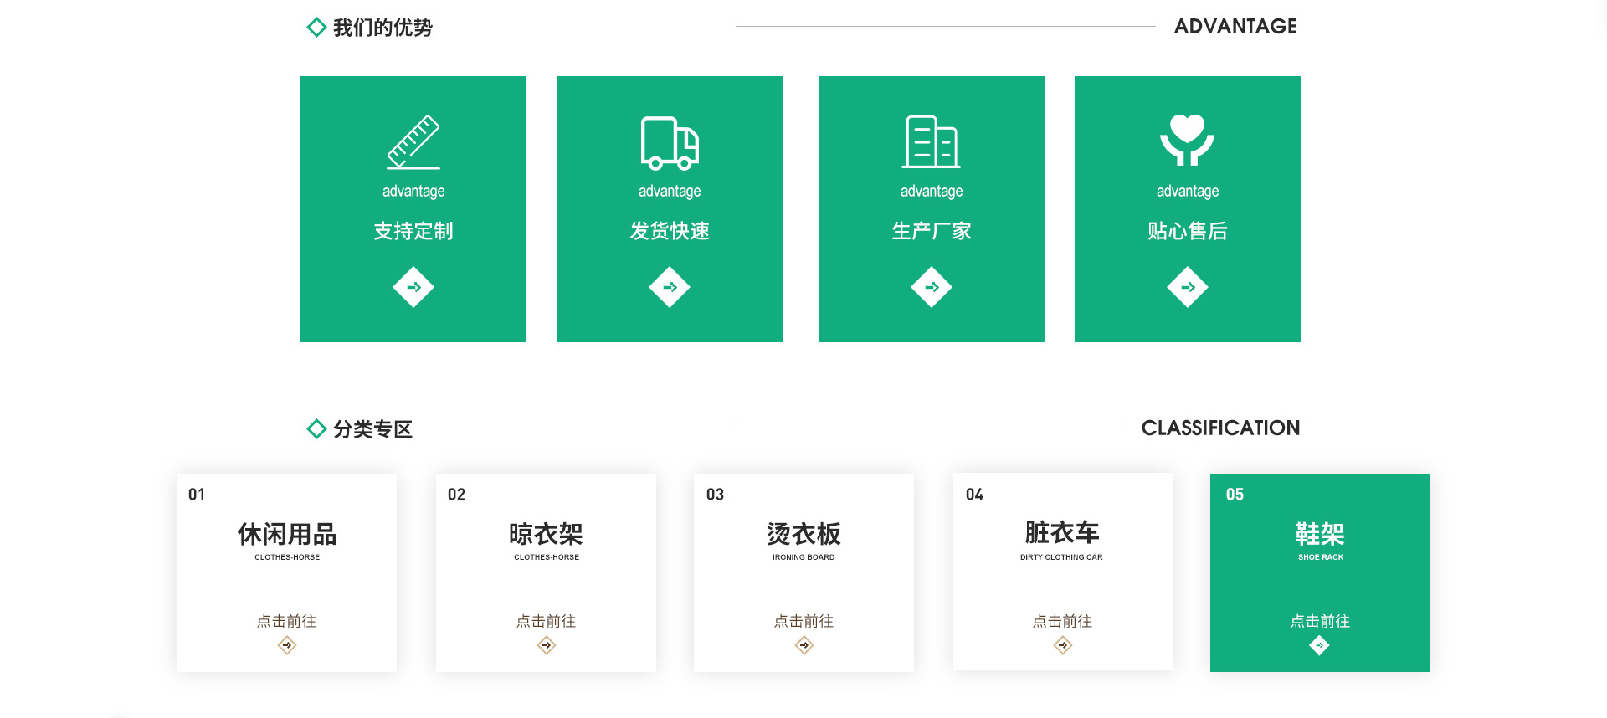This screenshot has height=718, width=1607.
Task: Click 点击前往 in the 脏衣车 card
Action: tap(1063, 621)
